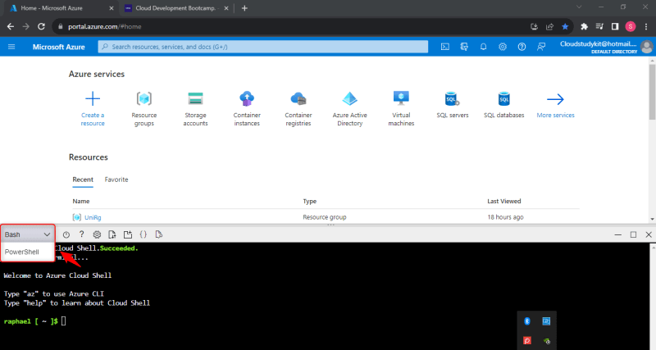656x350 pixels.
Task: Bookmark this page with star icon
Action: click(565, 26)
